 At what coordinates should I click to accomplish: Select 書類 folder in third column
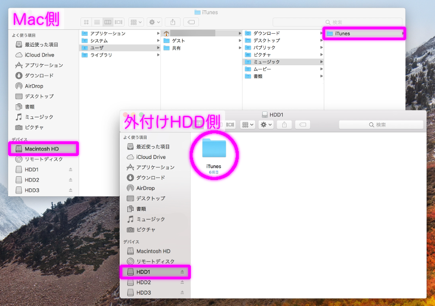pyautogui.click(x=283, y=76)
